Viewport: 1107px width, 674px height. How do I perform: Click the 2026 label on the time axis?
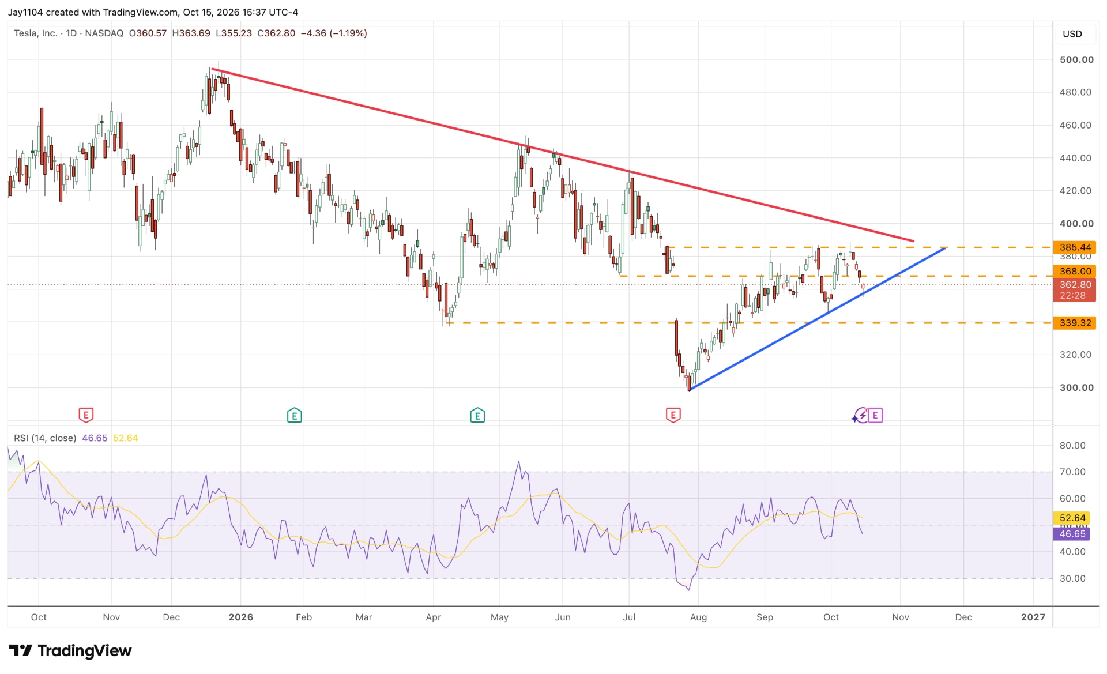click(x=240, y=617)
